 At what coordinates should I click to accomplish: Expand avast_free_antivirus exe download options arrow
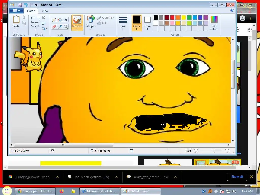click(176, 177)
